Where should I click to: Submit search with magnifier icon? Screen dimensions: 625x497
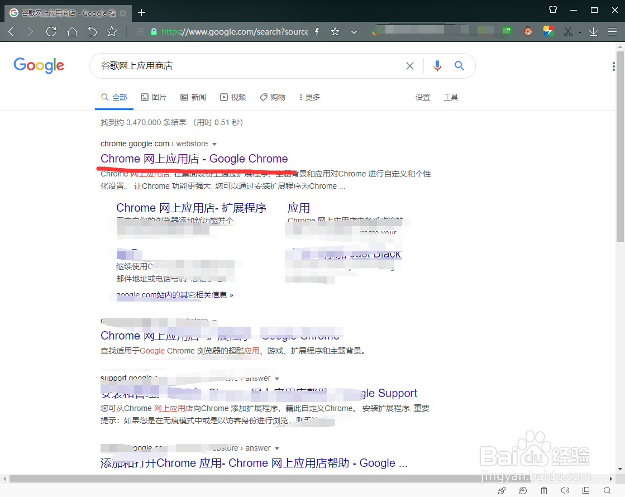tap(459, 66)
